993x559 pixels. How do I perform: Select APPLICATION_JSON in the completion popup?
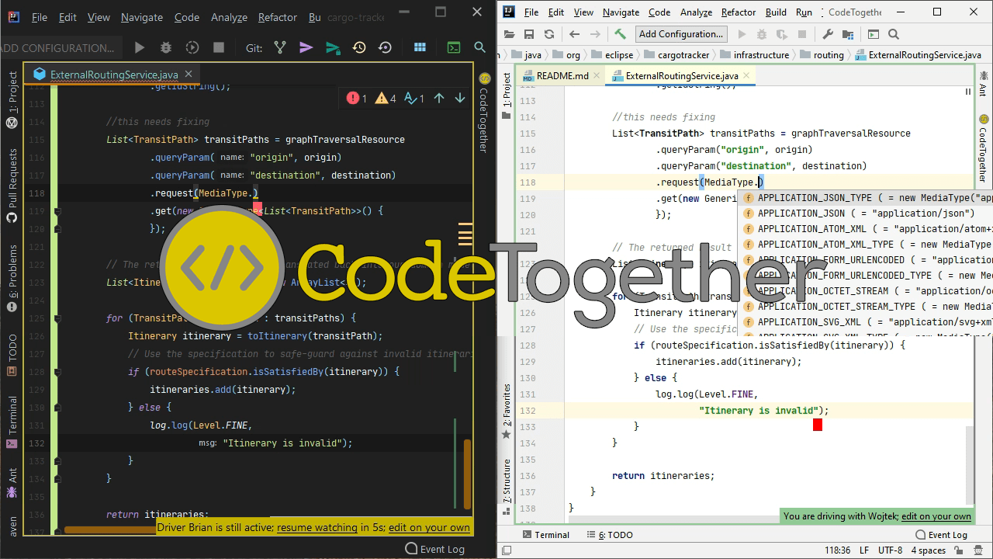click(866, 214)
